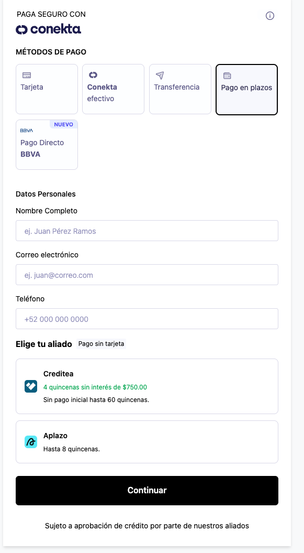Select Pago Directo BBVA option

[x=47, y=145]
